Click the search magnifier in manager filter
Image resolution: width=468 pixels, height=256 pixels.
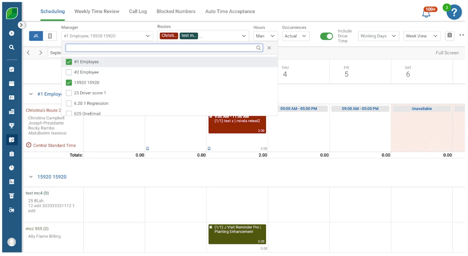point(258,48)
